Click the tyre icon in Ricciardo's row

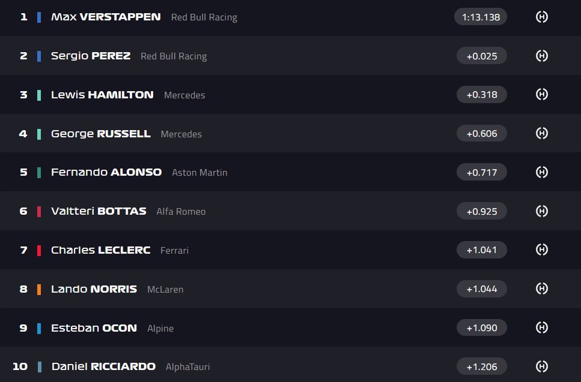pyautogui.click(x=541, y=366)
